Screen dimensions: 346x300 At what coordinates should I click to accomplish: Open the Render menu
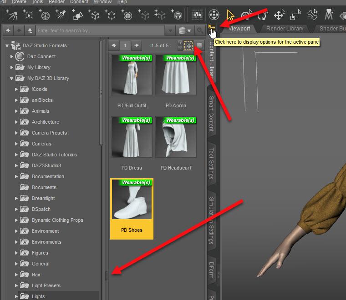pyautogui.click(x=56, y=2)
